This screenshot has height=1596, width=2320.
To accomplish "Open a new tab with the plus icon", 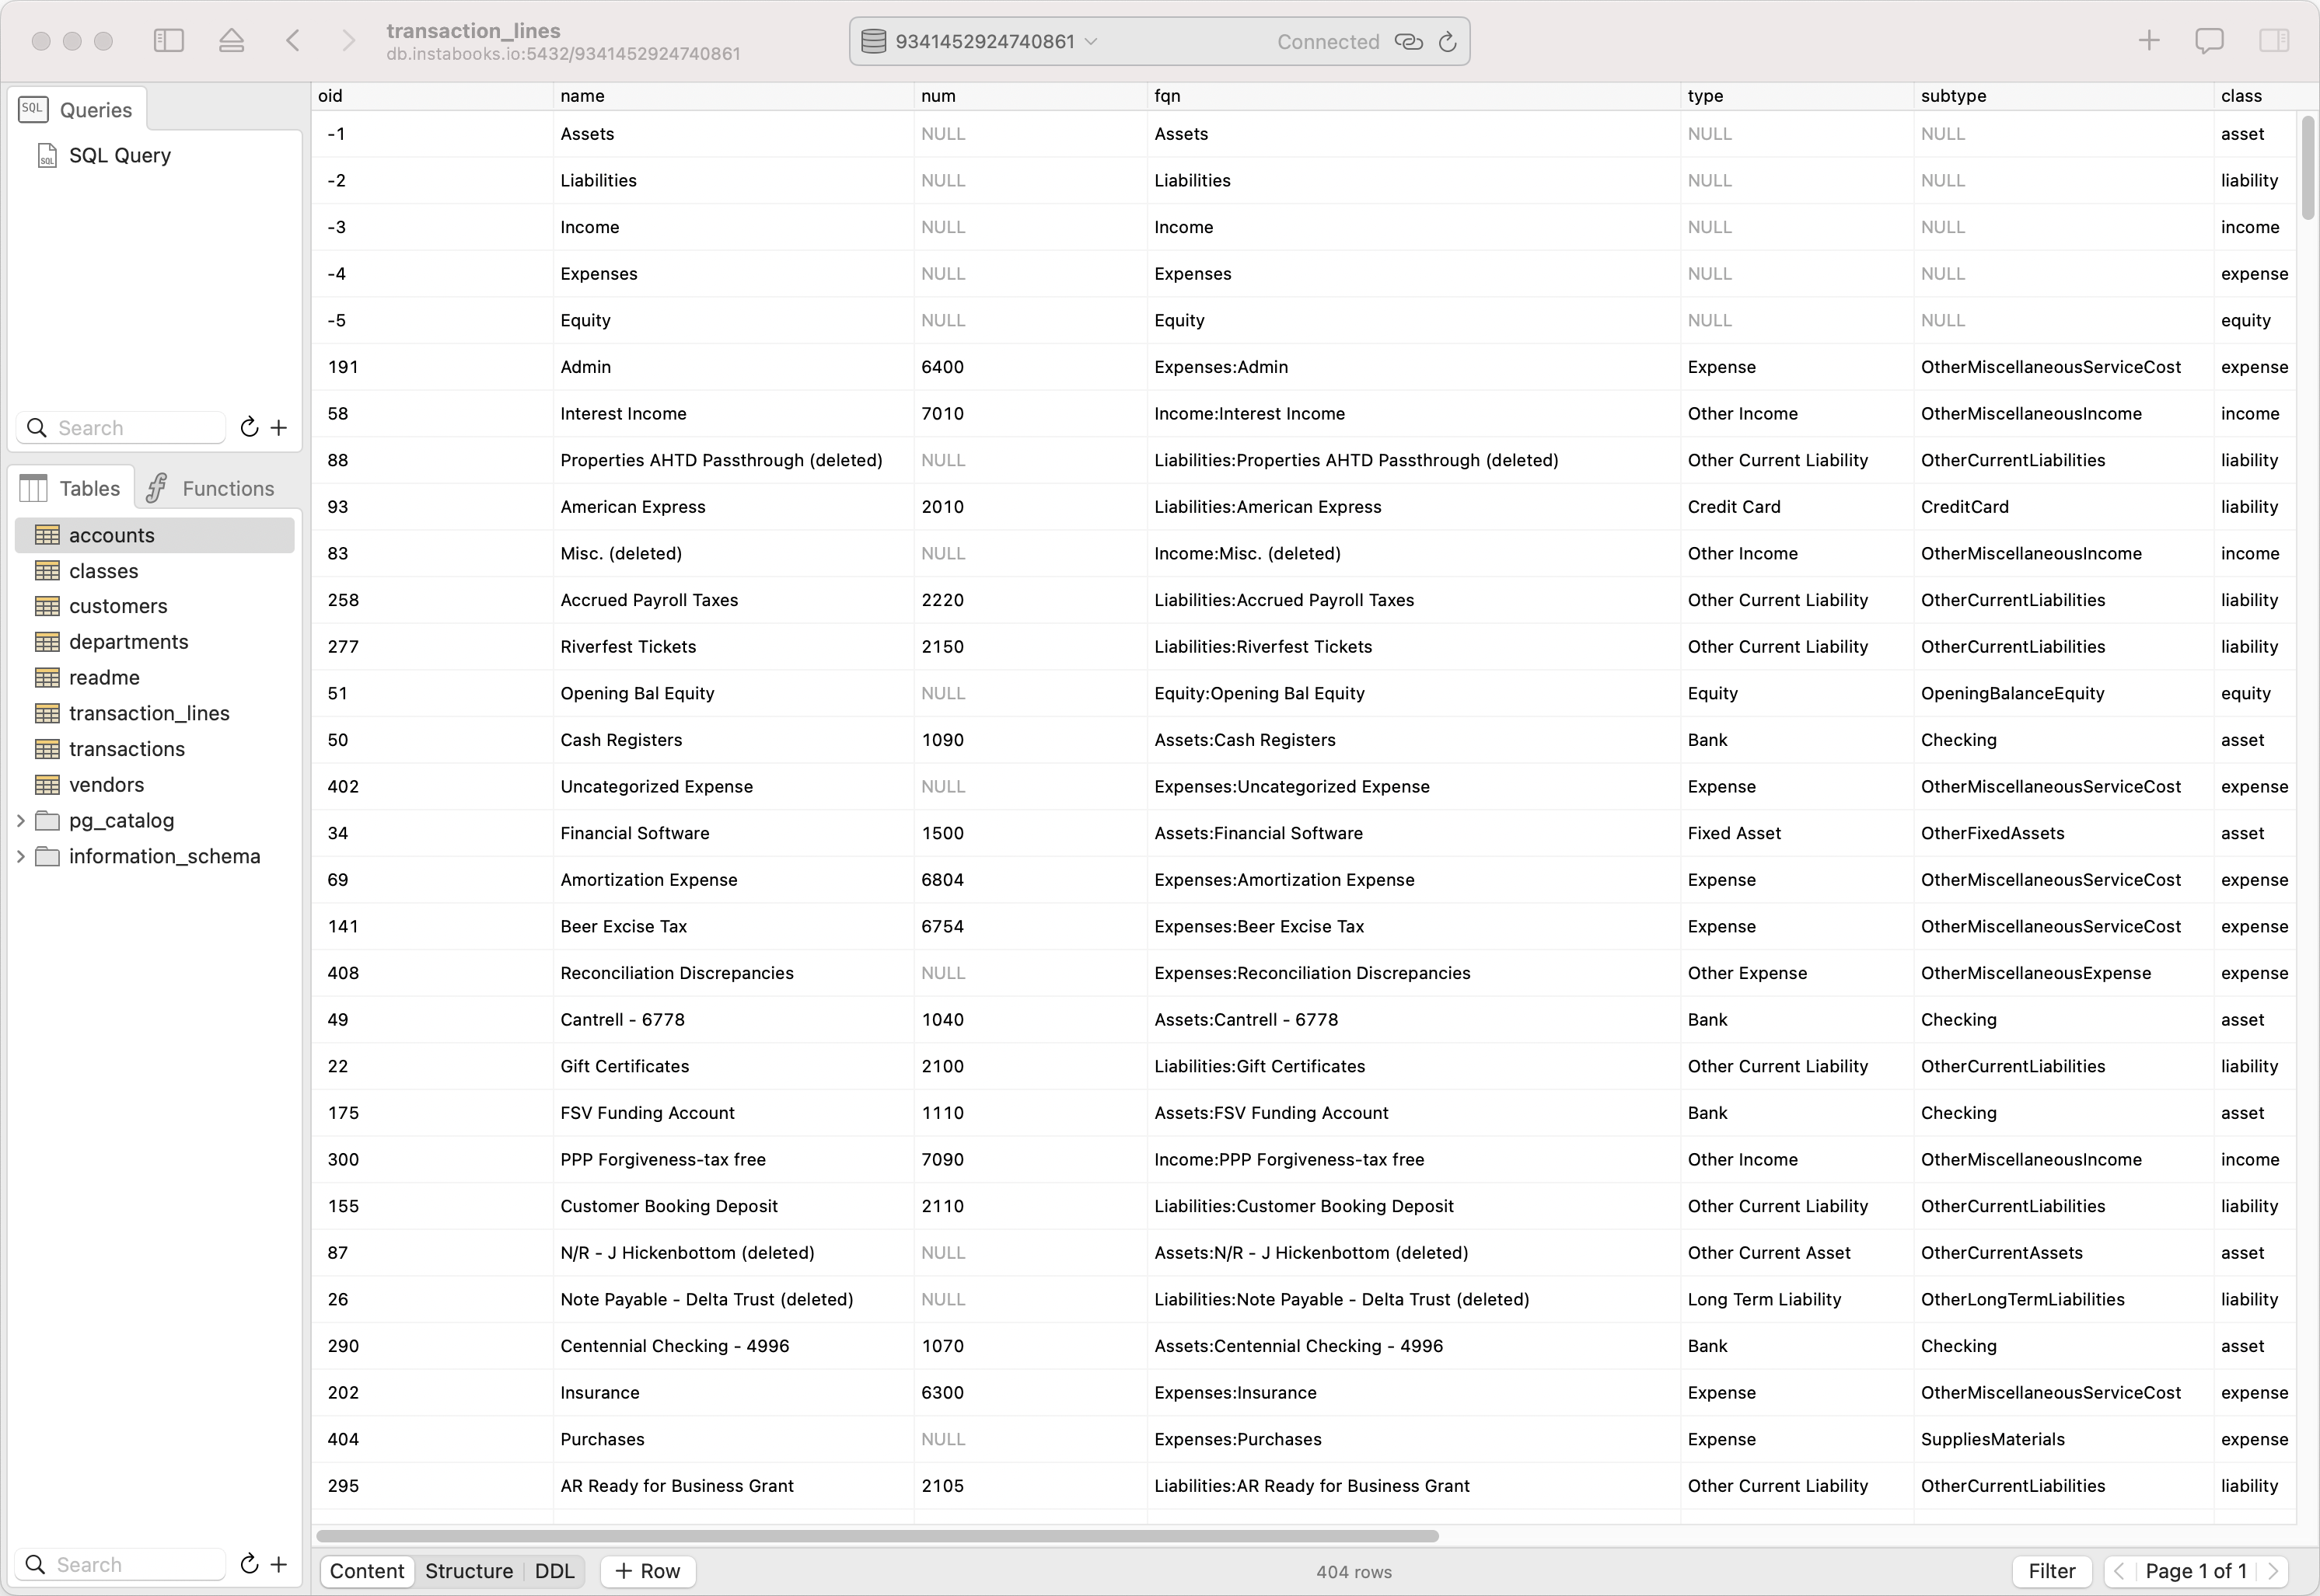I will [x=2148, y=41].
